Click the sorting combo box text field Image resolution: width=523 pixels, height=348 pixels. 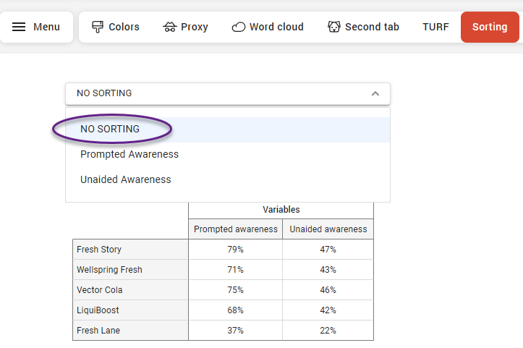217,93
